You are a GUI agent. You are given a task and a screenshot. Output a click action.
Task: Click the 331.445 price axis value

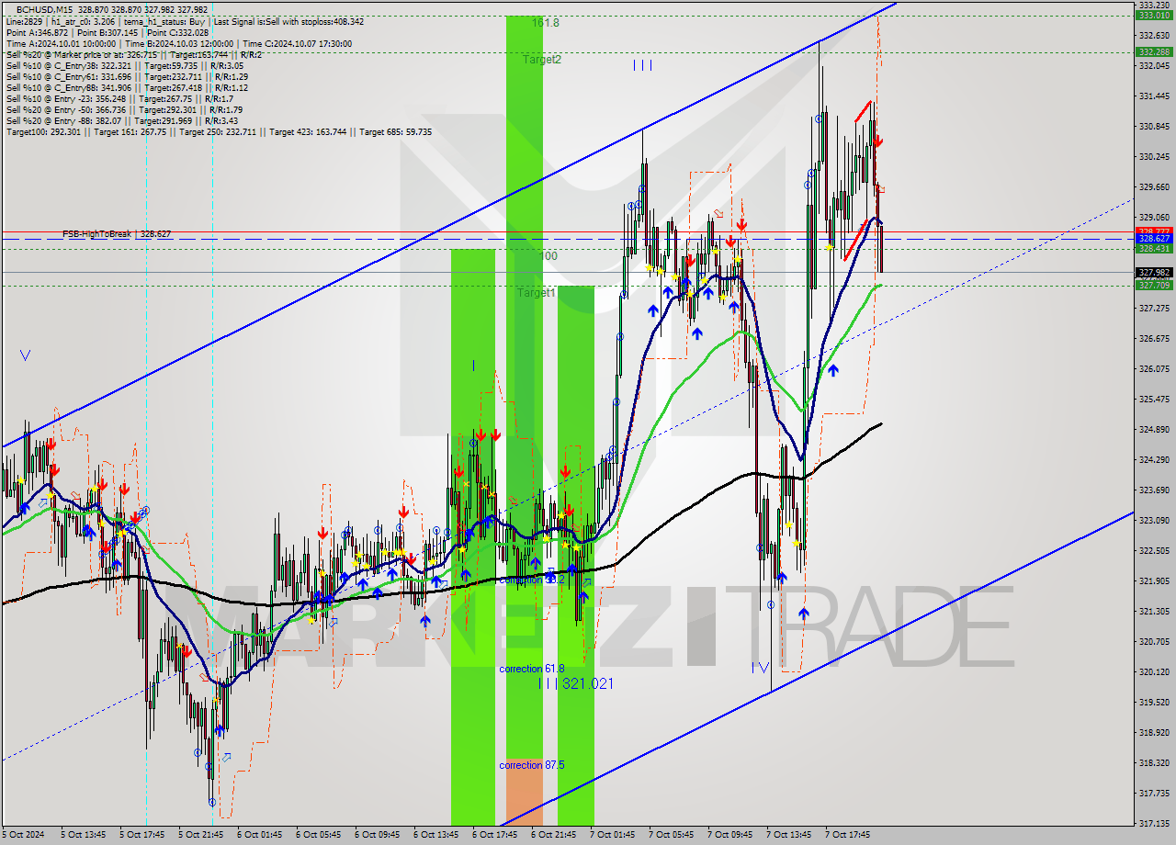[1154, 96]
